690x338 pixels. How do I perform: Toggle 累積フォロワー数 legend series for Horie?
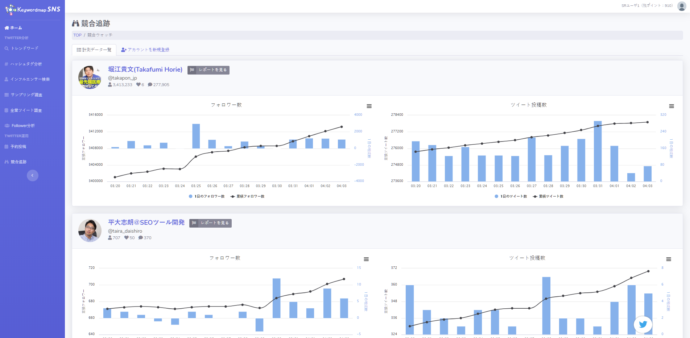tap(248, 197)
